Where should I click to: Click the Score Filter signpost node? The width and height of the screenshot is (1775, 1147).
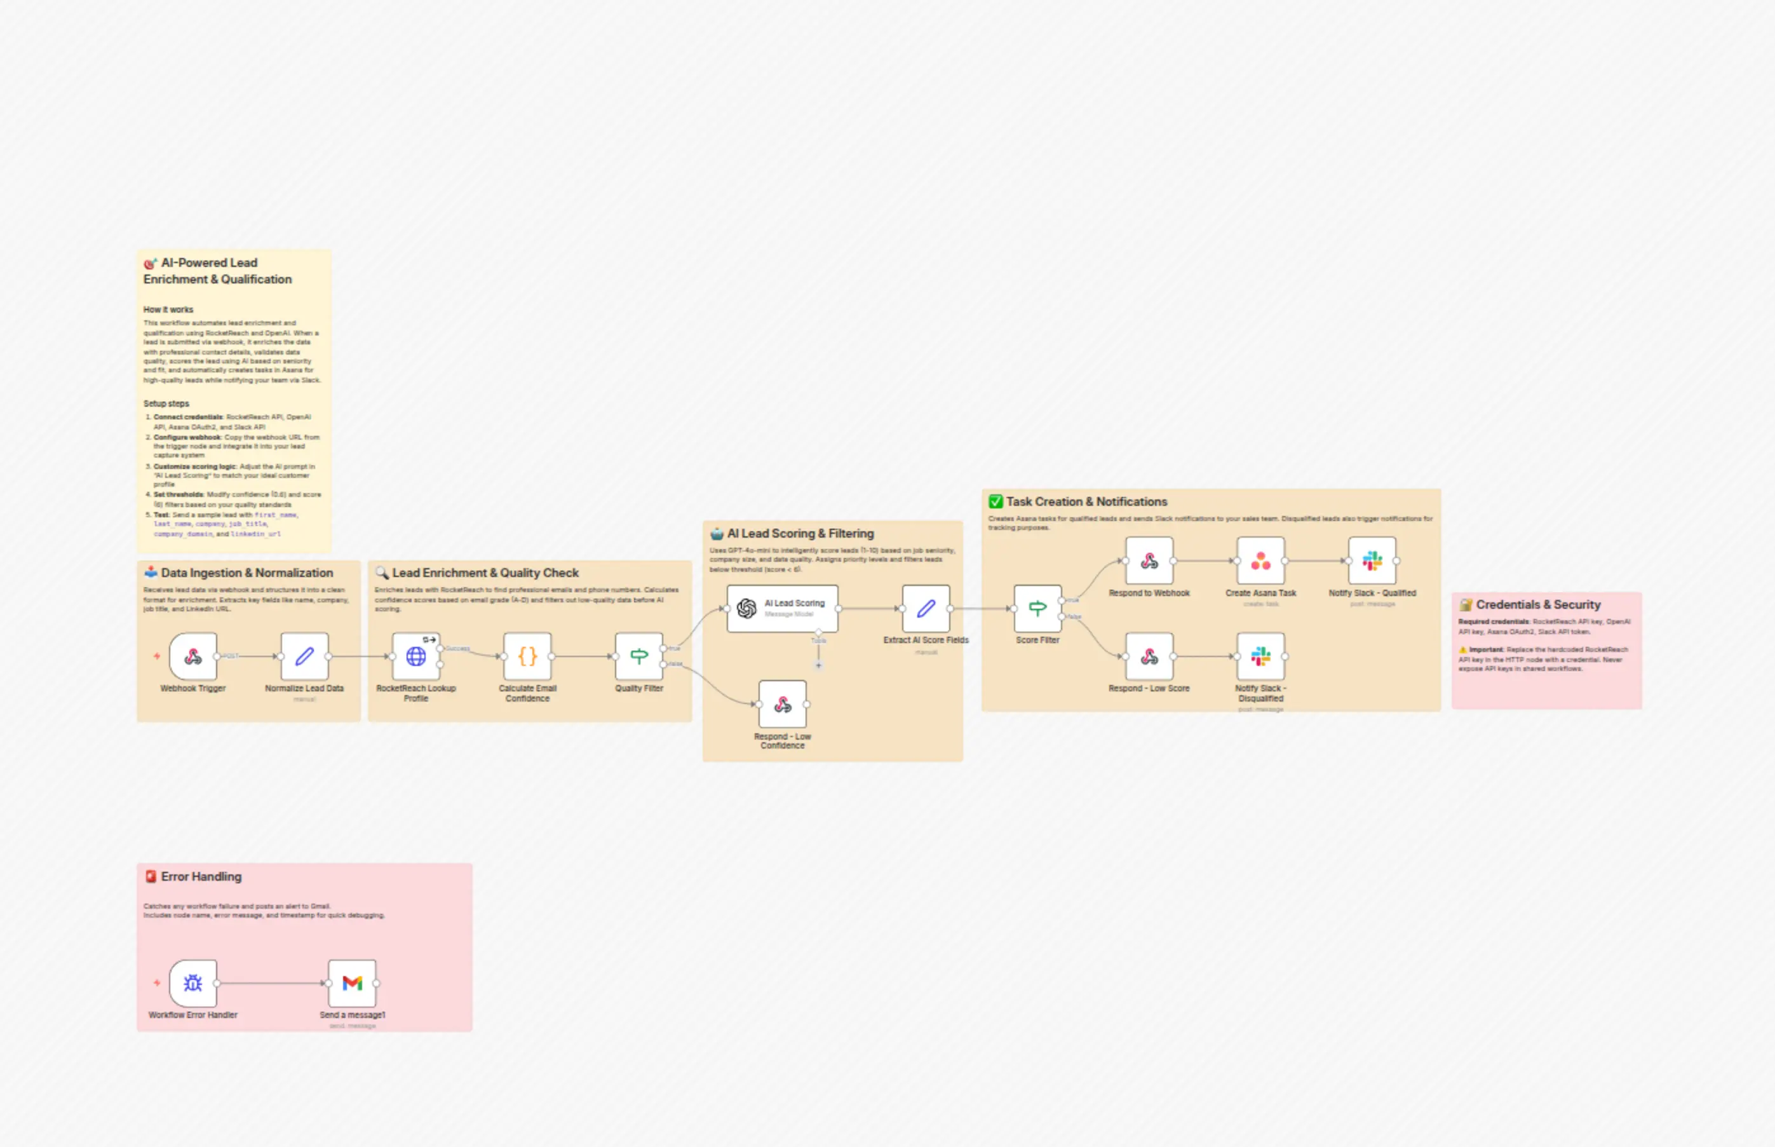pyautogui.click(x=1037, y=609)
